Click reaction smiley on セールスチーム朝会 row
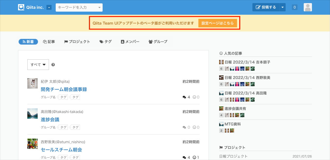Image resolution: width=330 pixels, height=160 pixels. click(194, 157)
